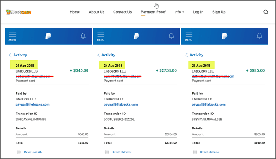This screenshot has width=276, height=159.
Task: Click the NextCash logo
Action: (x=19, y=12)
